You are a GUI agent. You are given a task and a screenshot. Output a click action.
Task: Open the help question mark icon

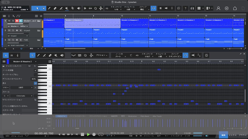(185, 8)
